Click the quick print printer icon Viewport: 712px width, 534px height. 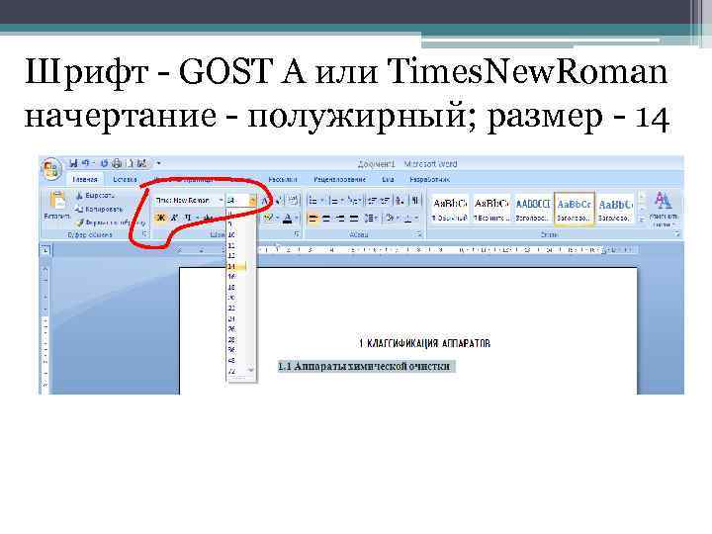(117, 163)
